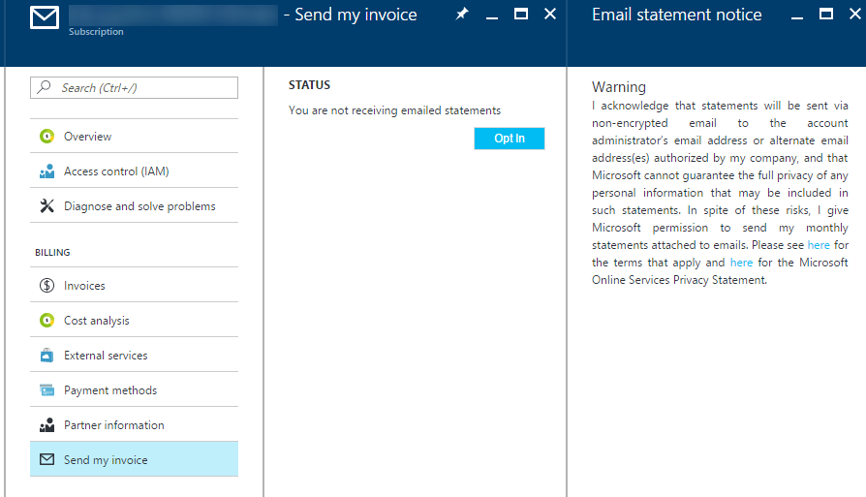Viewport: 866px width, 497px height.
Task: Click the External services bag icon
Action: point(46,356)
